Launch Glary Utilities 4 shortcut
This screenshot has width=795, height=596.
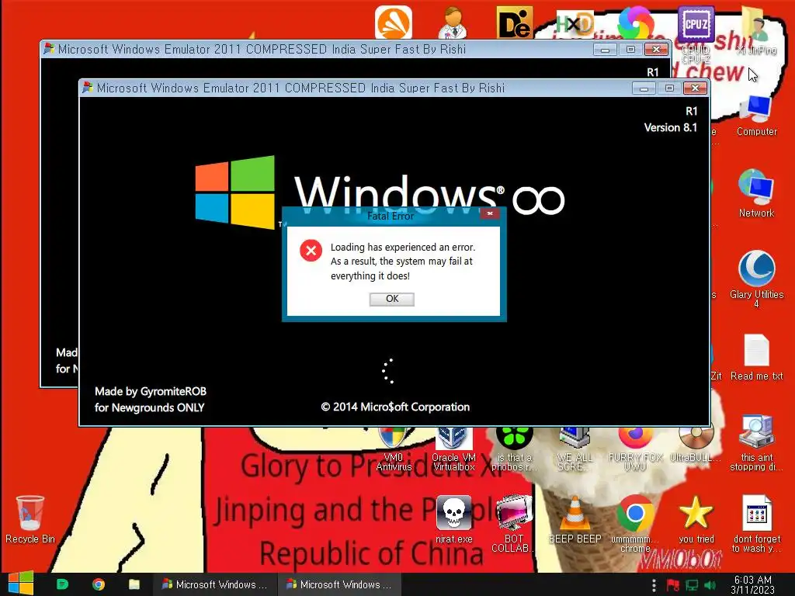pyautogui.click(x=756, y=279)
